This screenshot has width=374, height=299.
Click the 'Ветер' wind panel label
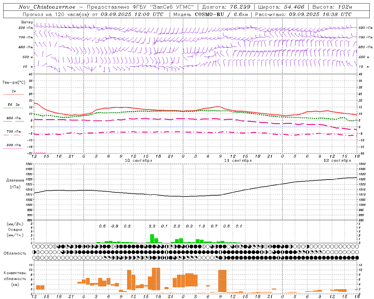pyautogui.click(x=27, y=22)
